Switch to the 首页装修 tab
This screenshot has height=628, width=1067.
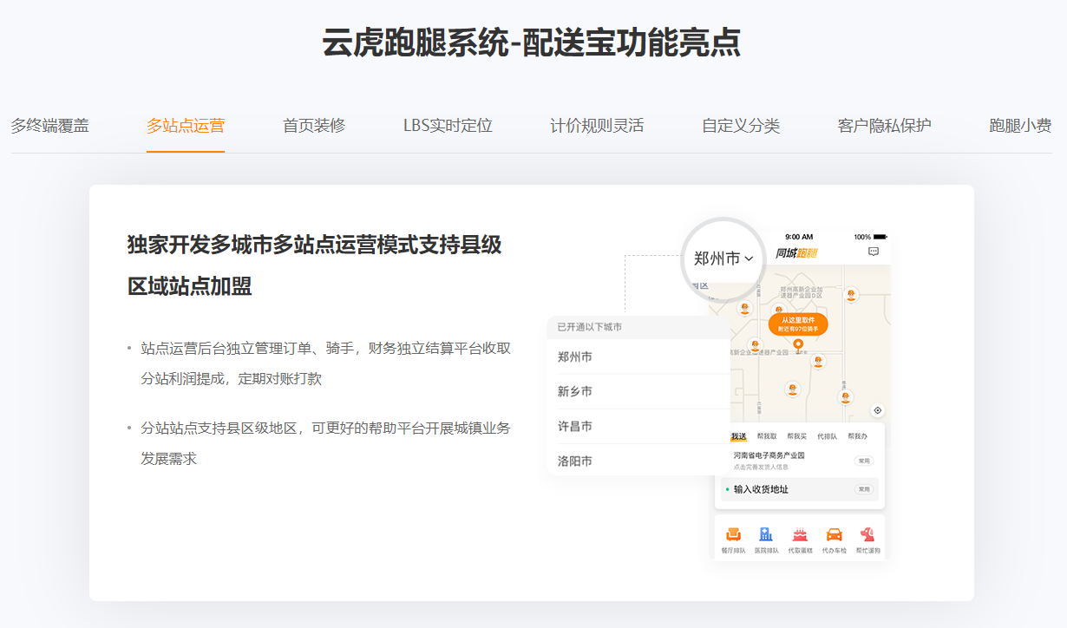pyautogui.click(x=313, y=126)
